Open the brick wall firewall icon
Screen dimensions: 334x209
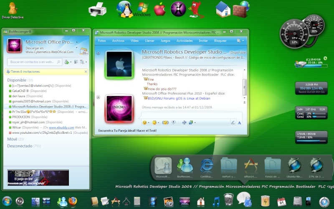pos(241,9)
